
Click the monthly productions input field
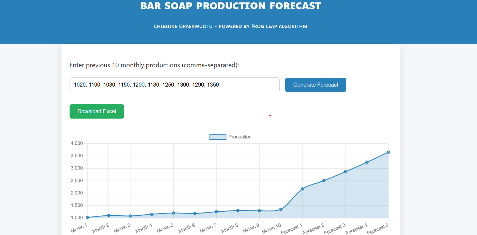click(174, 85)
